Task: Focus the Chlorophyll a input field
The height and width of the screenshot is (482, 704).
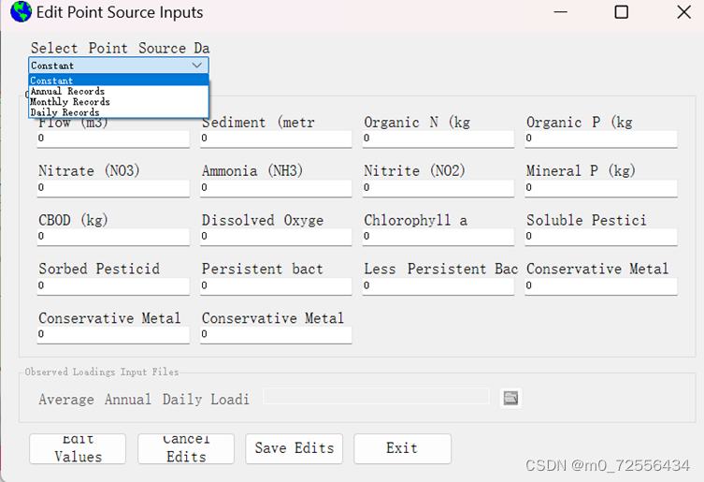Action: (x=438, y=237)
